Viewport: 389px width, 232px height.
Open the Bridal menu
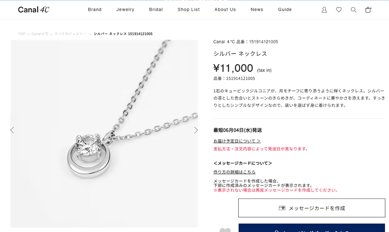pos(156,9)
